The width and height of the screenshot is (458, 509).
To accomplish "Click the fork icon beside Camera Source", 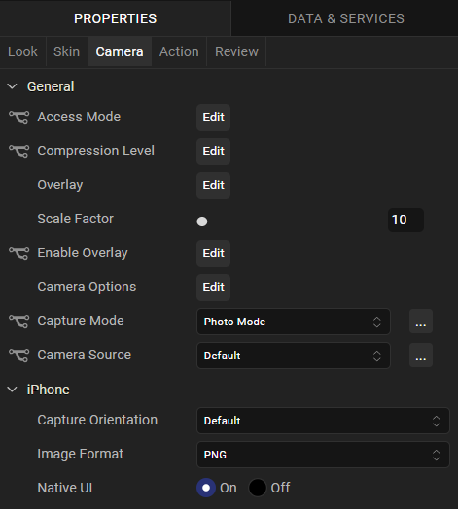I will tap(18, 356).
